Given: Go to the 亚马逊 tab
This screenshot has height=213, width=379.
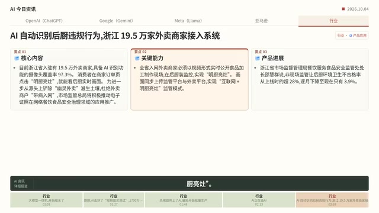Looking at the screenshot, I should point(261,21).
